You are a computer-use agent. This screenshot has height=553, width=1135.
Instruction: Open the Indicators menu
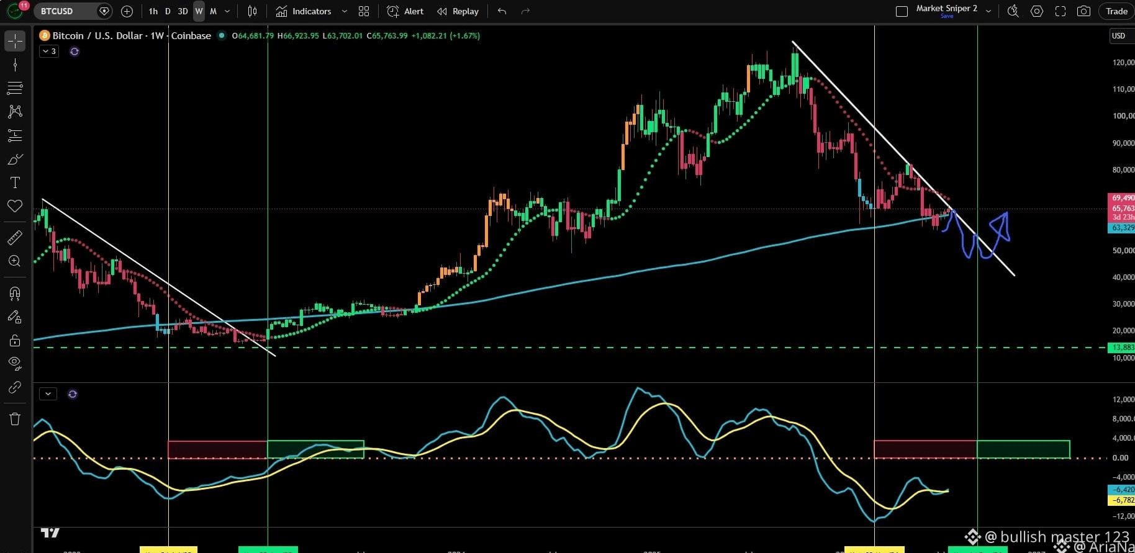point(304,11)
